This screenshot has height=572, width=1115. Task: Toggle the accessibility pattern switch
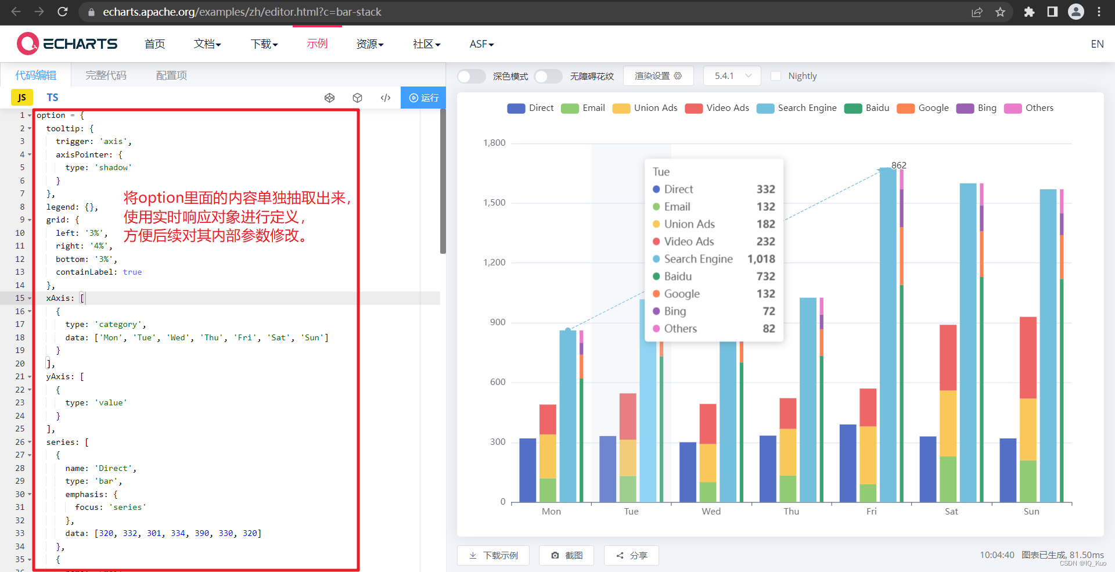click(548, 76)
